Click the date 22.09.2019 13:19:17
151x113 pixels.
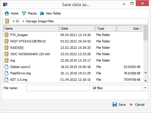point(75,60)
